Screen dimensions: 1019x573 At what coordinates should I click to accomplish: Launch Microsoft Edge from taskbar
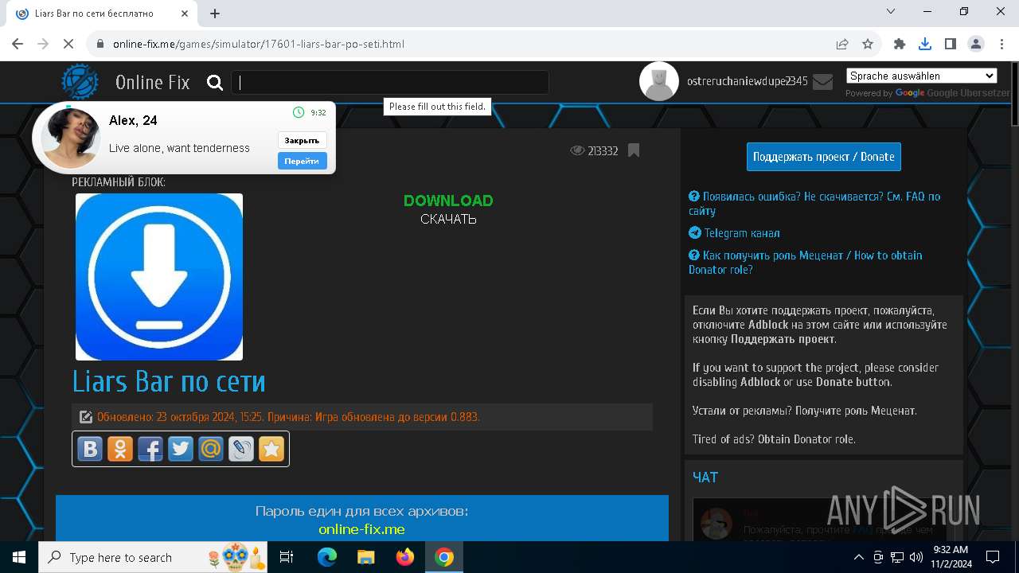click(327, 557)
